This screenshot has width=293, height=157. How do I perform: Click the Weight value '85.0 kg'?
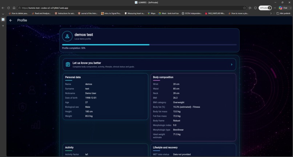click(x=89, y=116)
